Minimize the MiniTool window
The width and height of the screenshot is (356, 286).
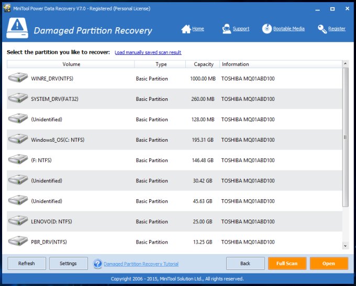tap(318, 9)
